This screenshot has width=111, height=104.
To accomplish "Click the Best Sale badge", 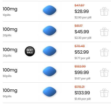I will pyautogui.click(x=30, y=51).
